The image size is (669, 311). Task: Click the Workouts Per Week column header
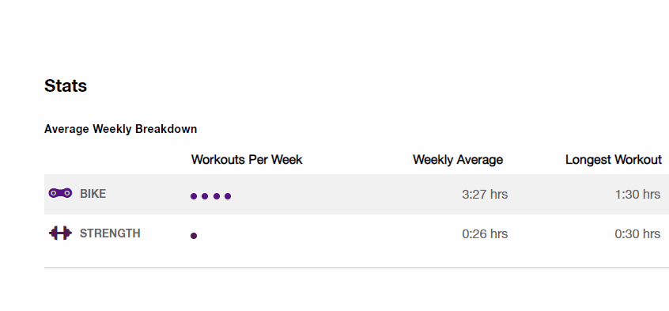click(x=247, y=160)
